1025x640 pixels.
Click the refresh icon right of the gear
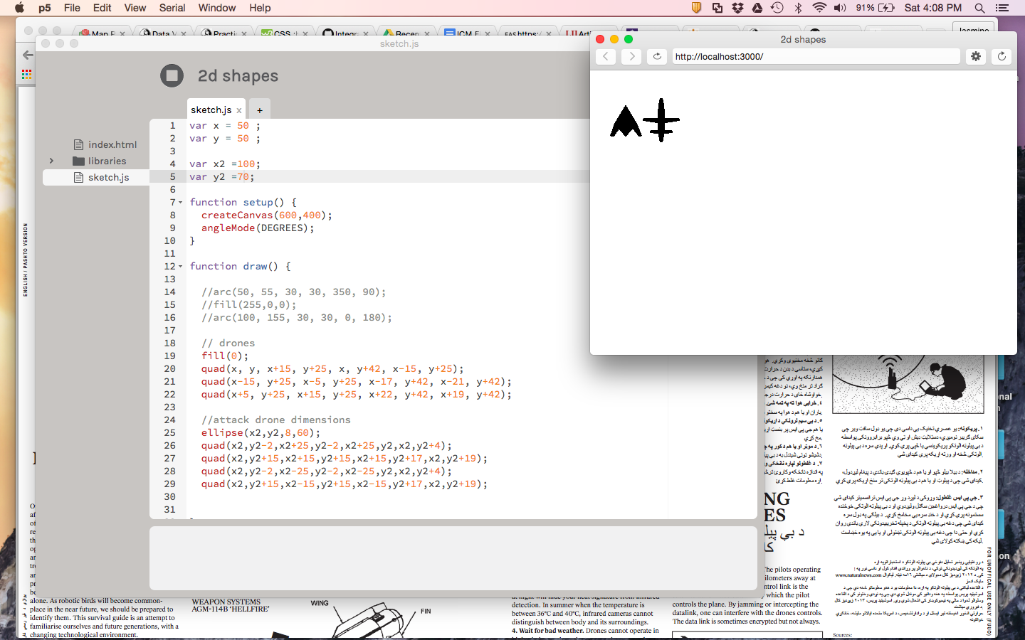(1002, 56)
